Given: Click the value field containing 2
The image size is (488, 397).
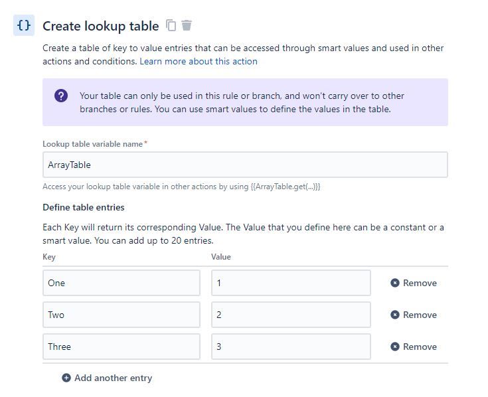Looking at the screenshot, I should 291,315.
